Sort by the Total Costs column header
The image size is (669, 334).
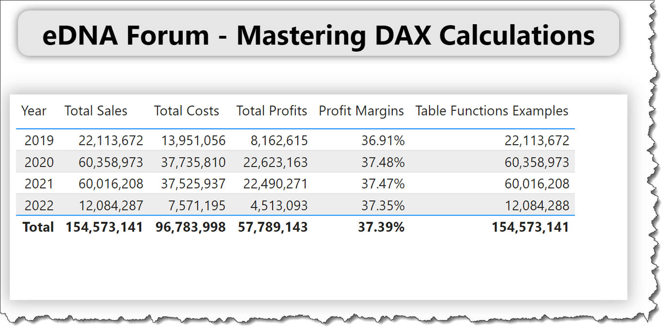click(x=186, y=110)
